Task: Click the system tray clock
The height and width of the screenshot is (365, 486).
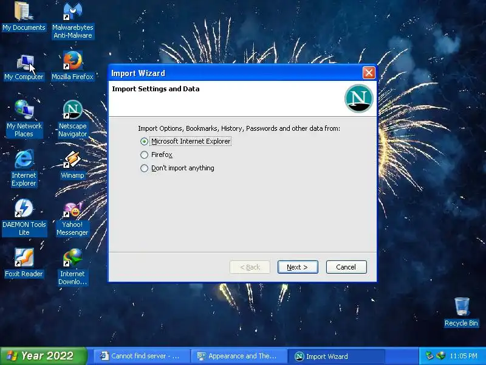Action: [x=464, y=356]
